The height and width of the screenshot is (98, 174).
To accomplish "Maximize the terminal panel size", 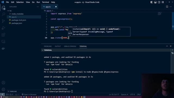I will (167, 46).
